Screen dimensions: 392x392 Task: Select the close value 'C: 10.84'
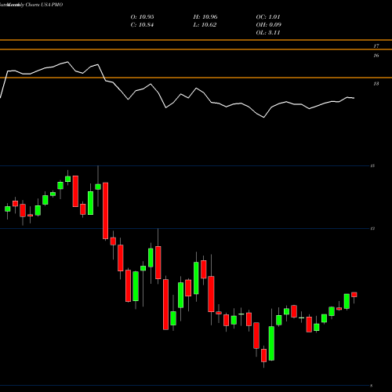[142, 25]
